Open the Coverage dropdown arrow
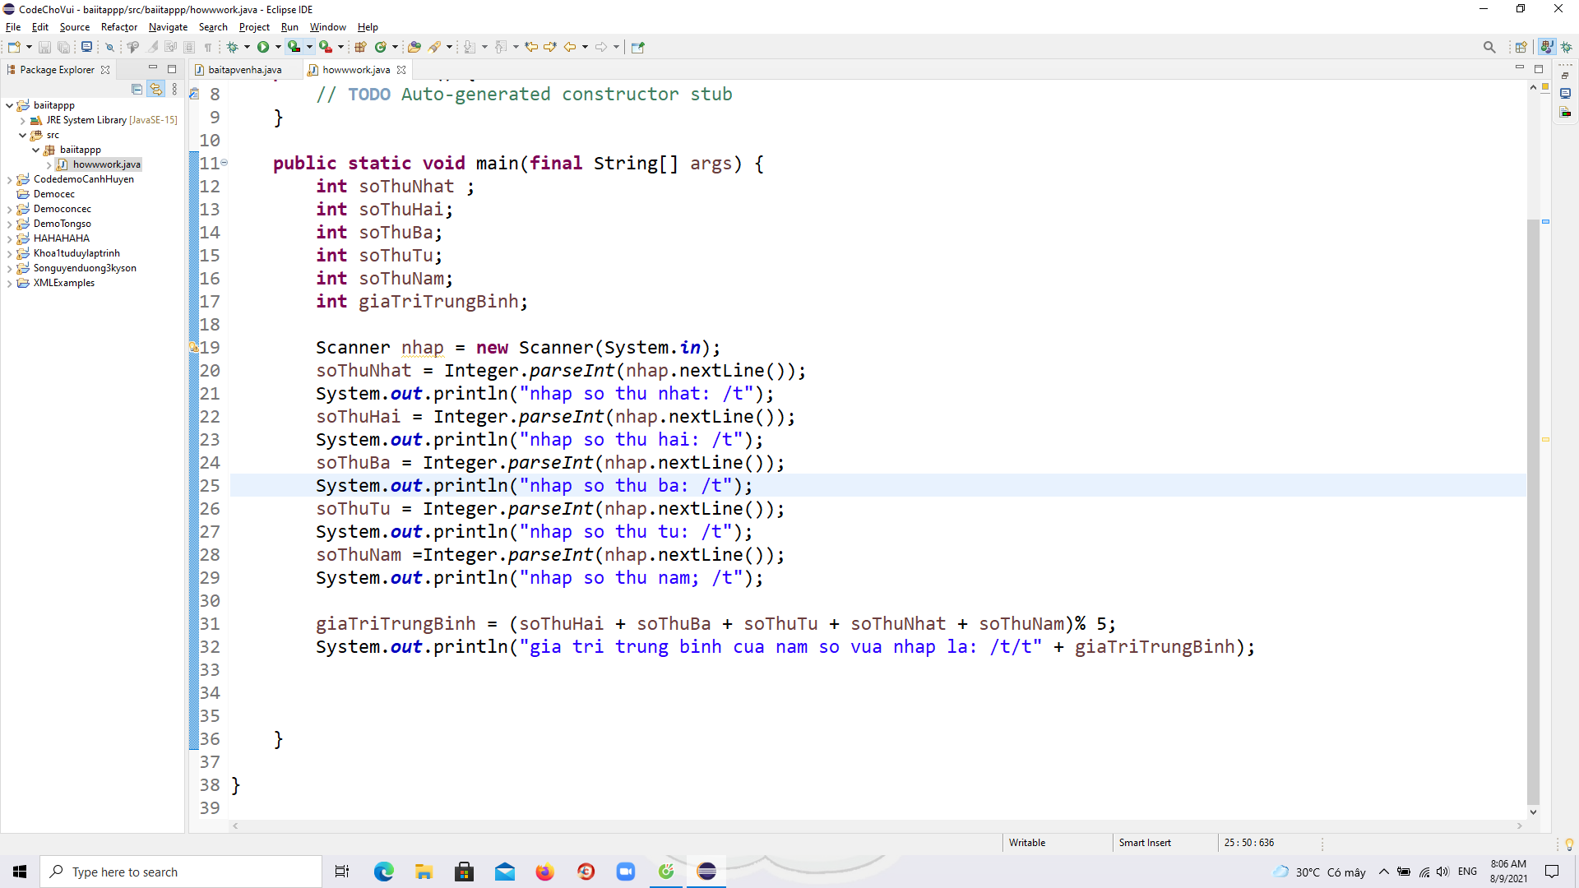The width and height of the screenshot is (1579, 888). click(309, 47)
